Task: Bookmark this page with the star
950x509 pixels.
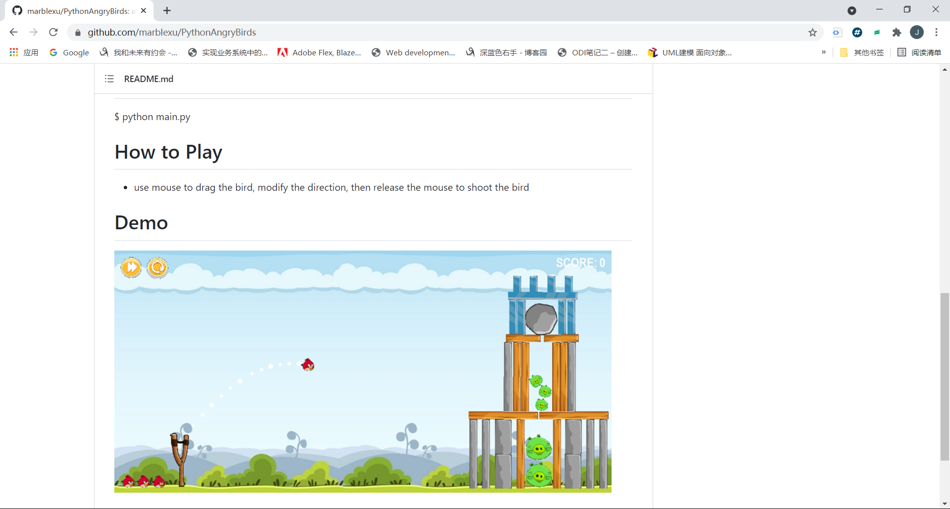Action: [812, 33]
